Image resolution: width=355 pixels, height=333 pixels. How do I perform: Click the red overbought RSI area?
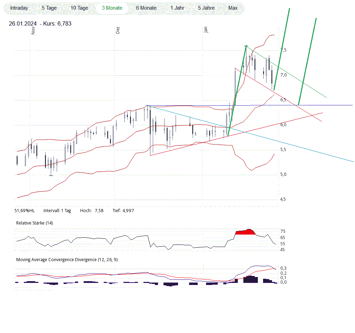pos(246,232)
